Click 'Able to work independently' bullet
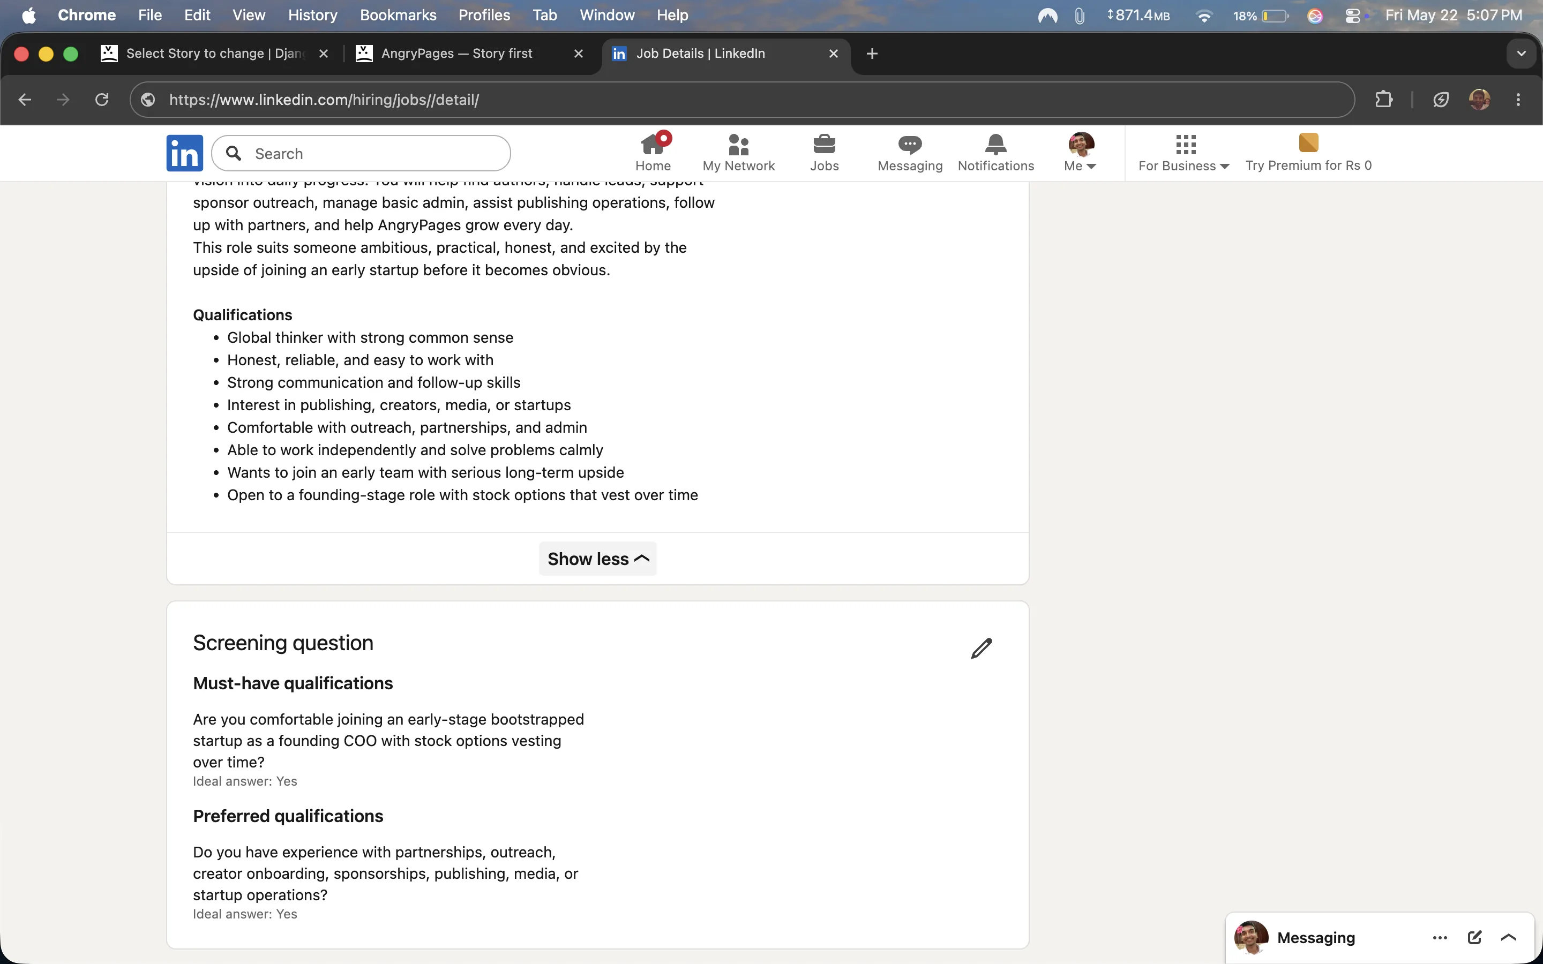This screenshot has width=1543, height=964. coord(415,450)
